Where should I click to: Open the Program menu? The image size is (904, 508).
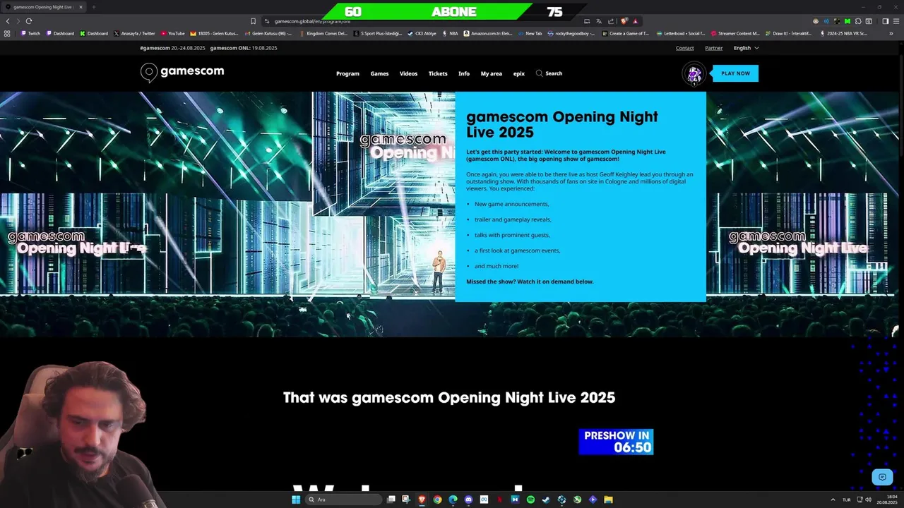(x=347, y=73)
